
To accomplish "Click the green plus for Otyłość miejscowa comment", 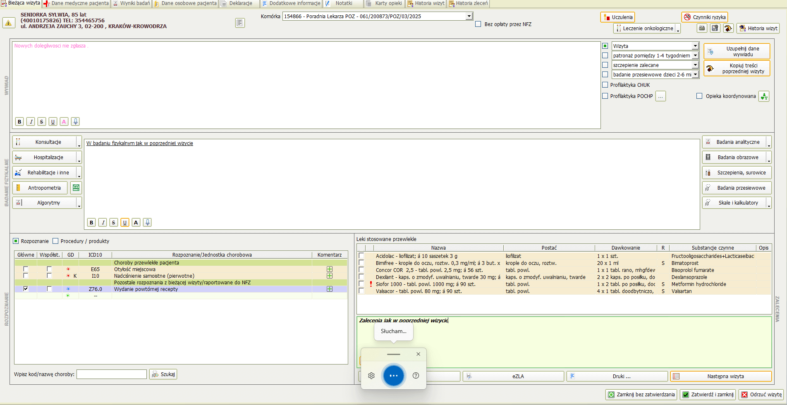I will tap(330, 269).
